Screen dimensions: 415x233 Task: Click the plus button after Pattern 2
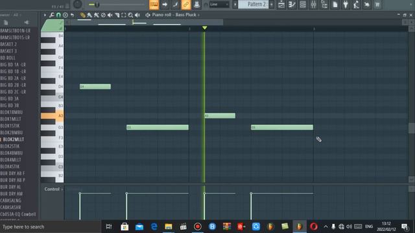[271, 5]
